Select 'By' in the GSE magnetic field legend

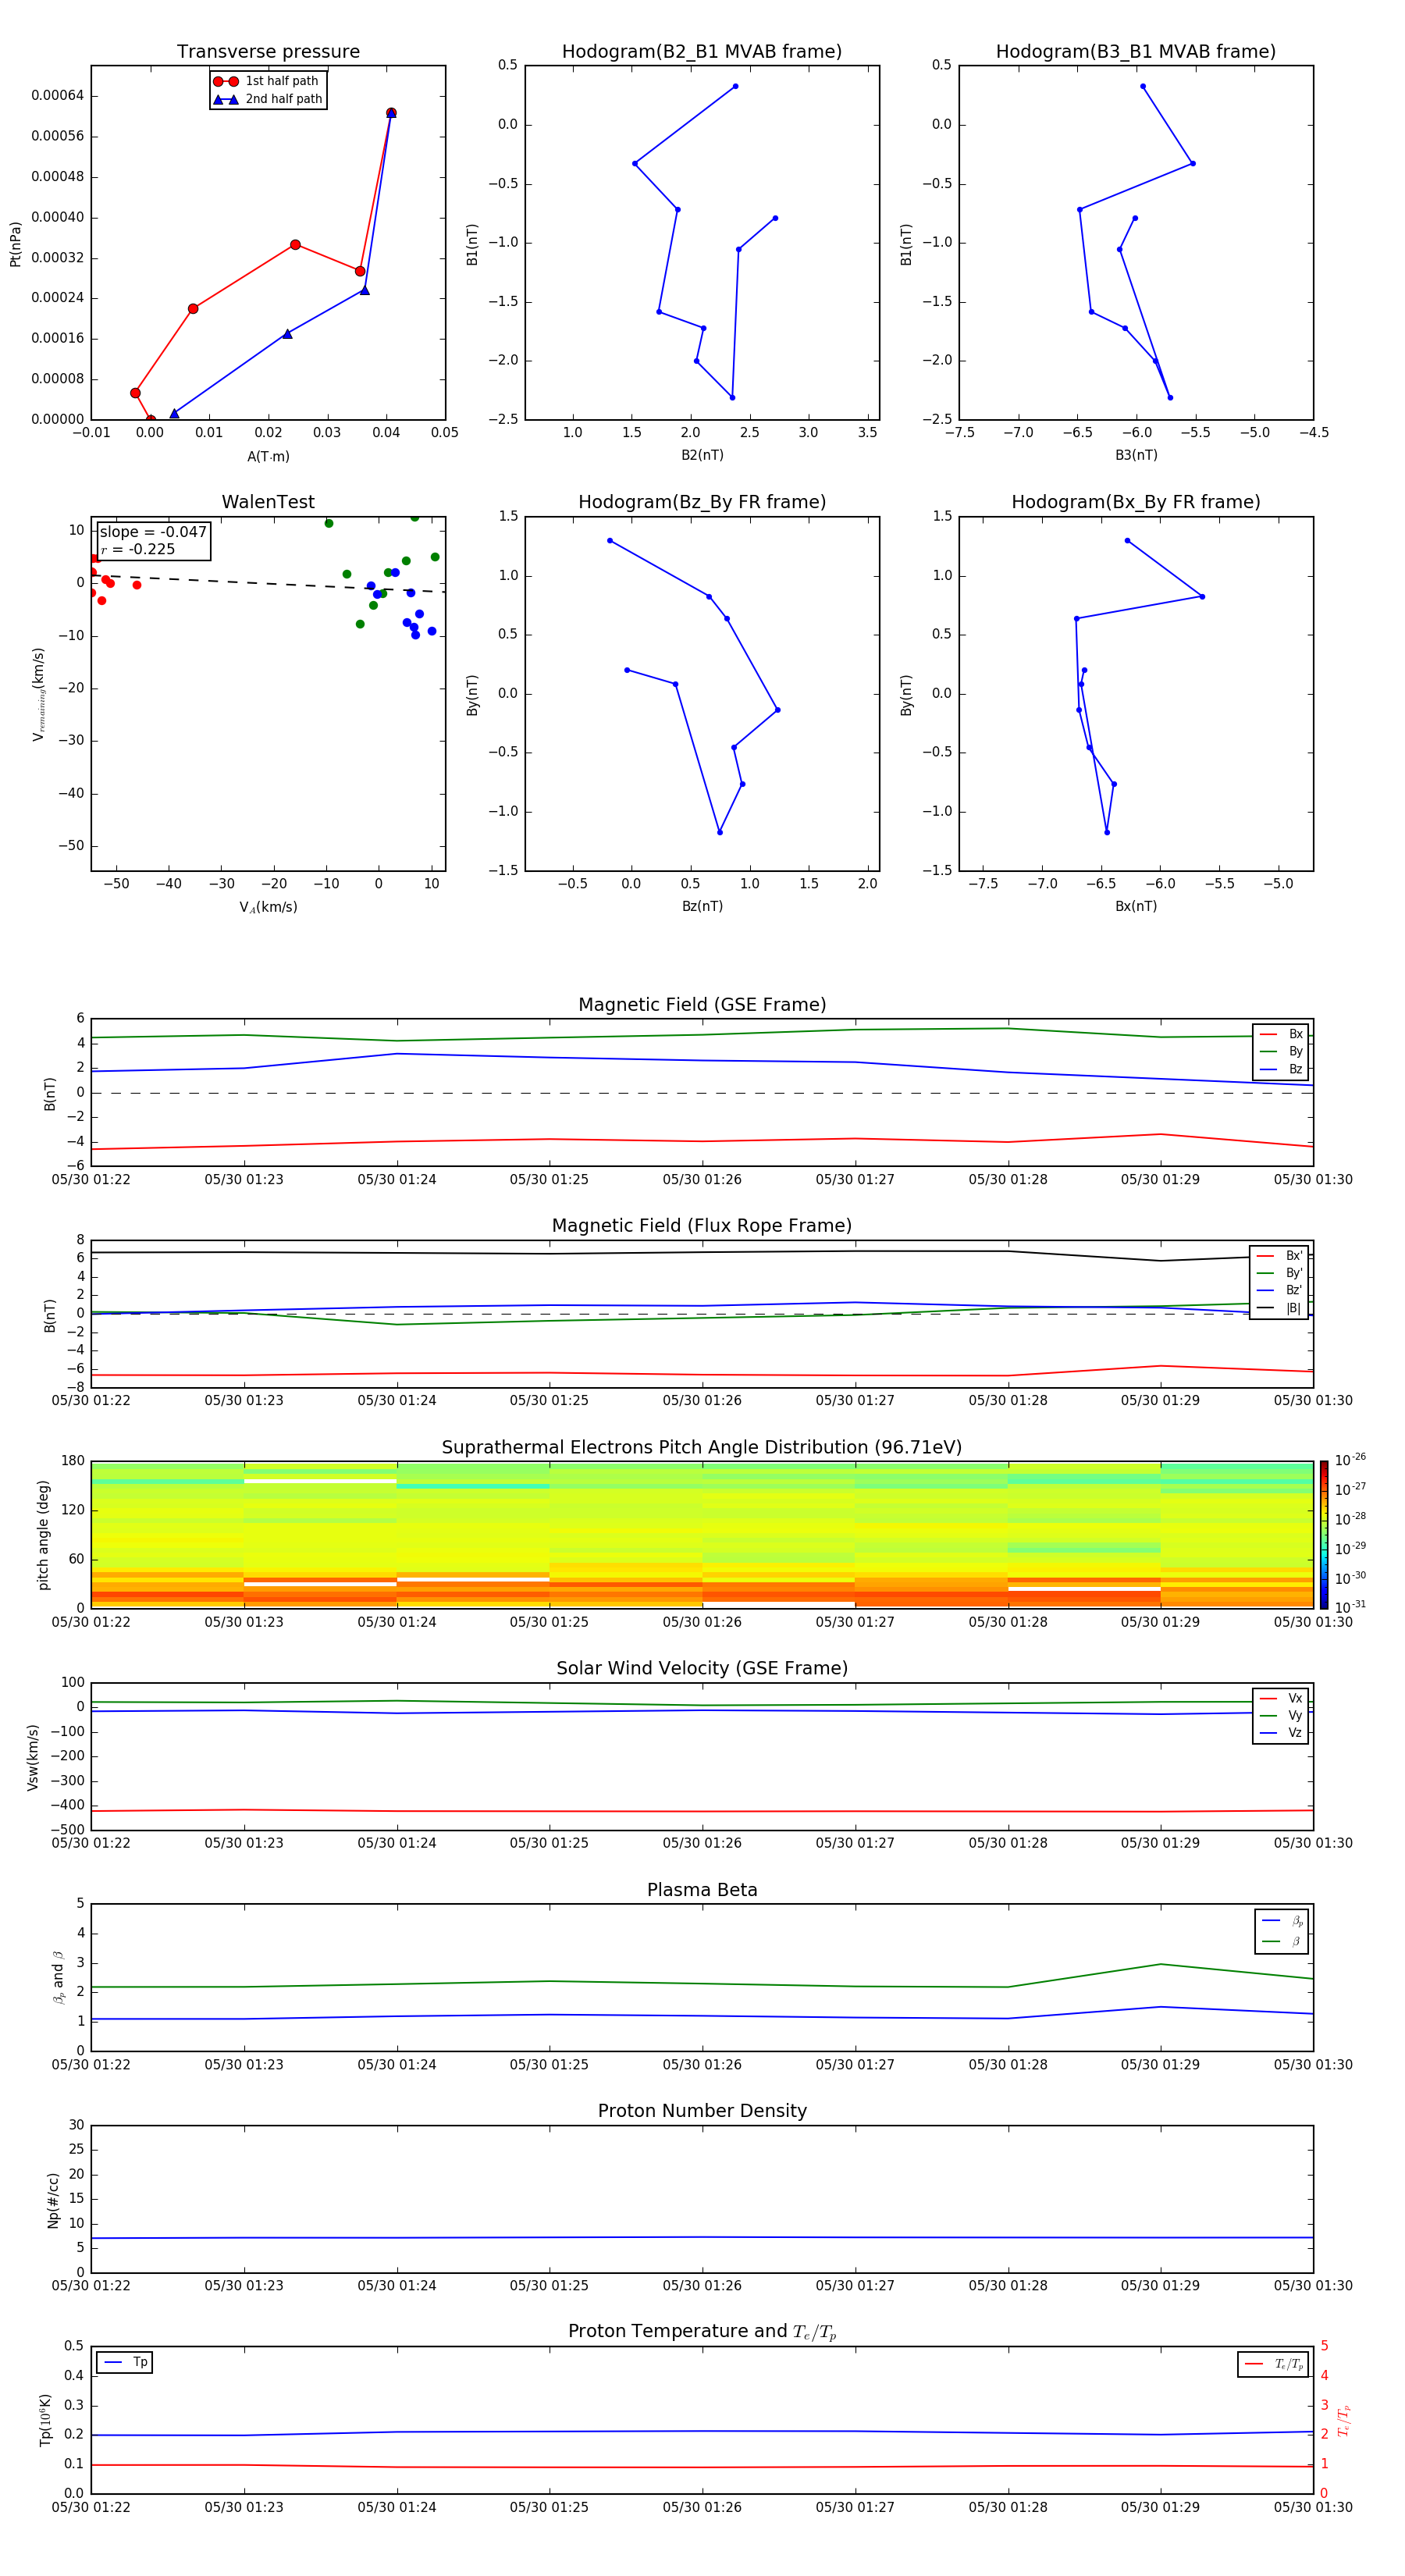[1281, 1051]
